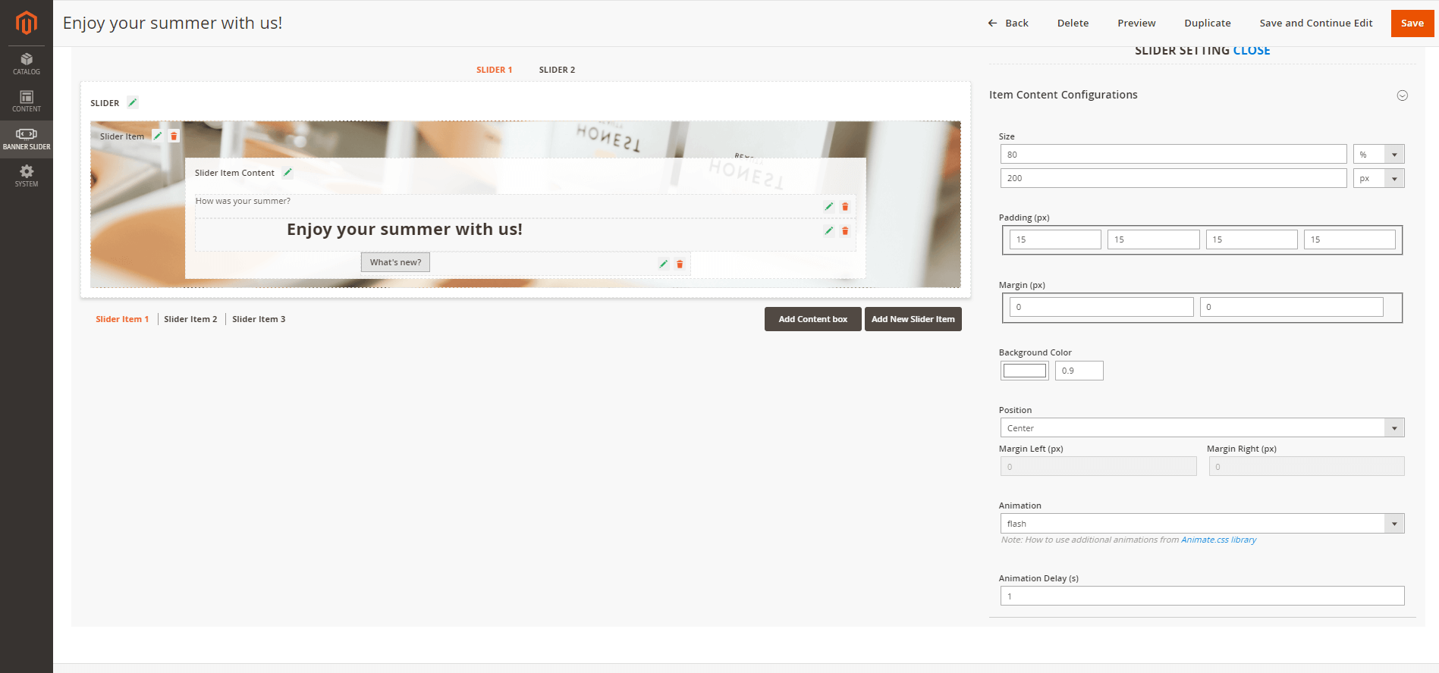Switch to the SLIDER 1 tab
Viewport: 1439px width, 673px height.
pyautogui.click(x=494, y=70)
